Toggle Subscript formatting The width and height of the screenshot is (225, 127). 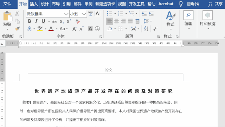62,22
